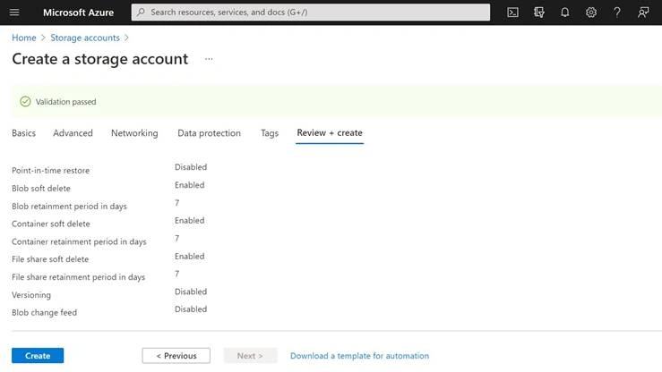
Task: Select the 7 value for Container retainment period
Action: (176, 239)
